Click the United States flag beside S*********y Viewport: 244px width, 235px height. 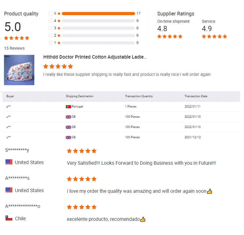click(9, 162)
